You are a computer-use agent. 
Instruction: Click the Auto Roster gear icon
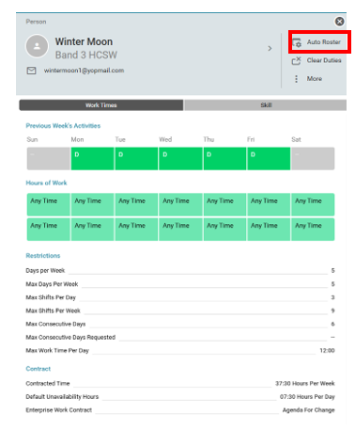(297, 42)
